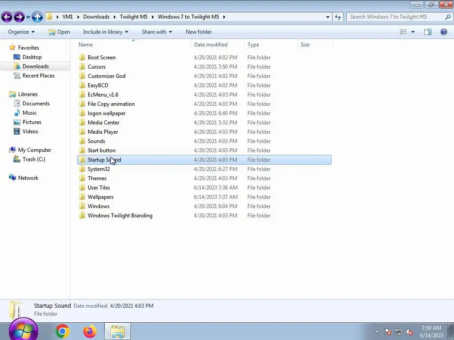Expand the arrow after Downloads breadcrumb

pos(115,17)
